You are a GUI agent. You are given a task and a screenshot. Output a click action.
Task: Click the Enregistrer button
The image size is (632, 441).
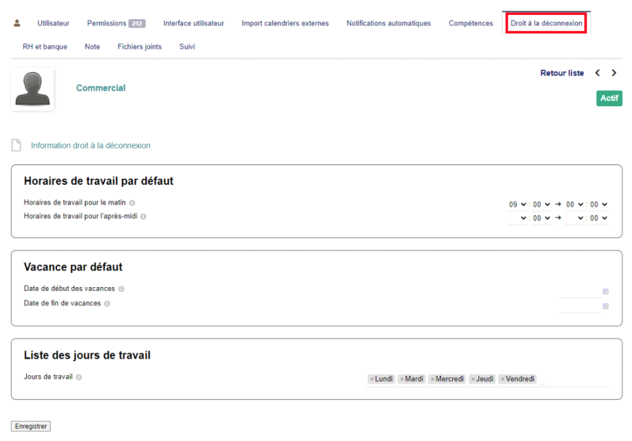coord(31,426)
